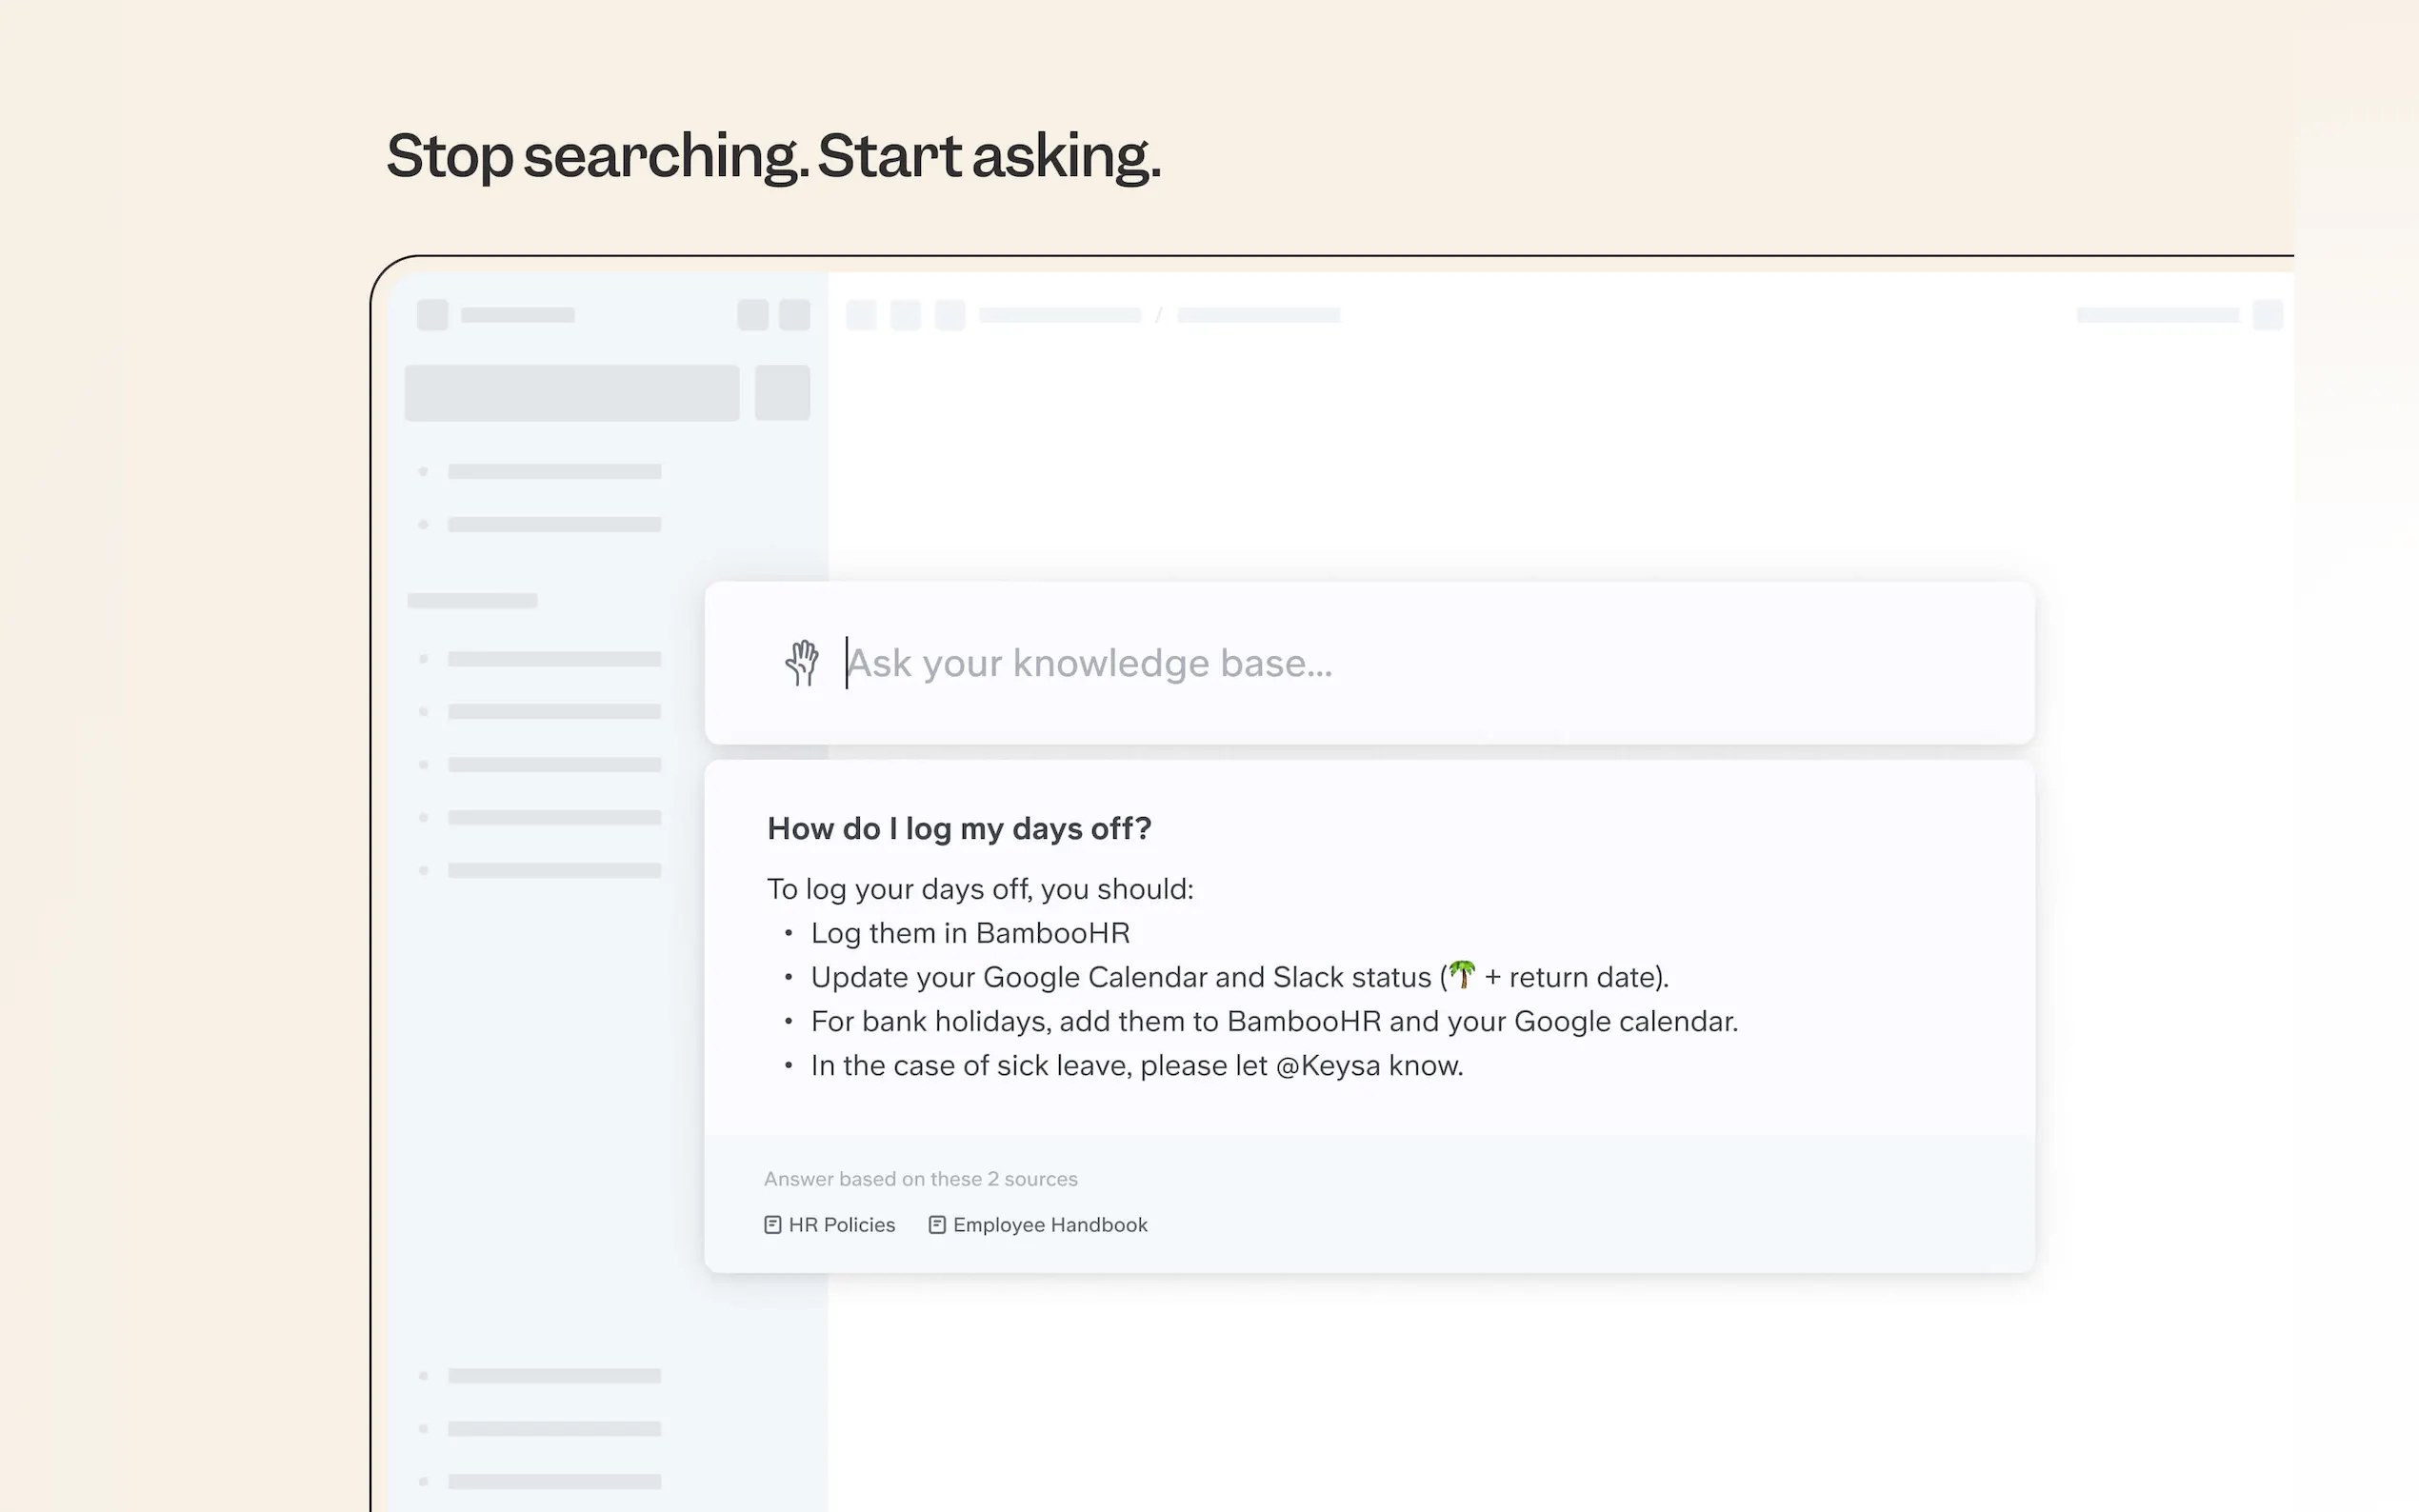Click the 'Stop searching. Start asking.' headline
Image resolution: width=2419 pixels, height=1512 pixels.
(x=773, y=157)
